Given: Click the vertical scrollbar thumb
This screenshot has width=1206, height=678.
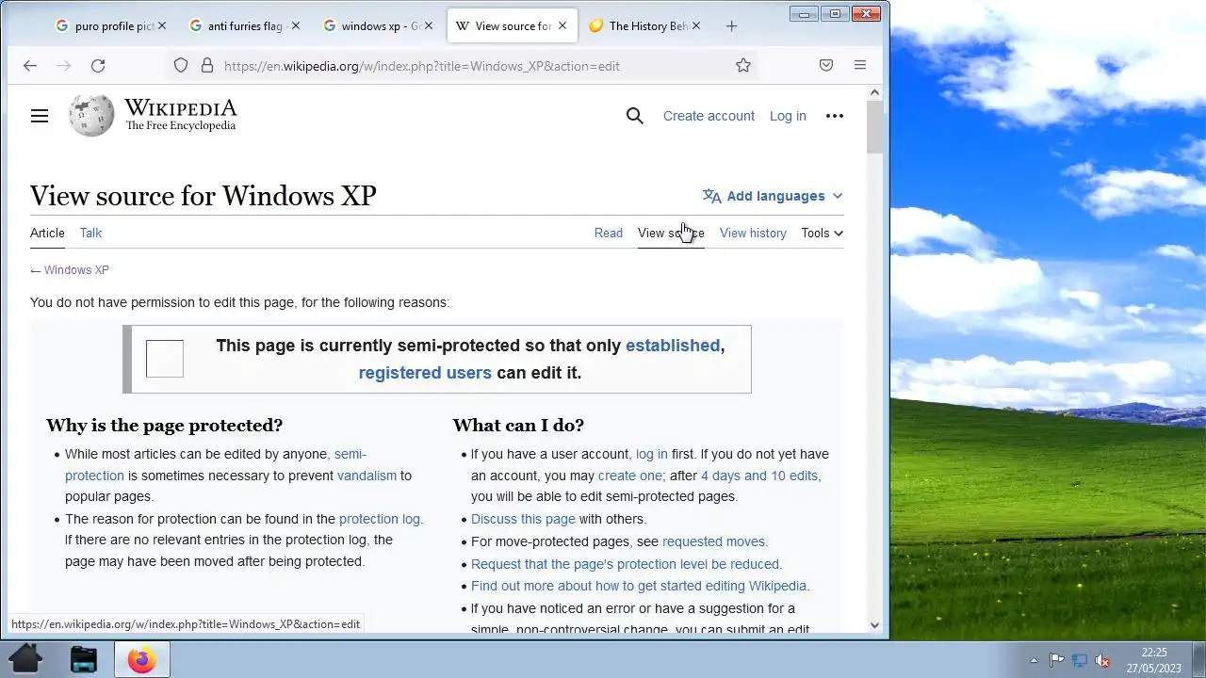Looking at the screenshot, I should click(874, 127).
